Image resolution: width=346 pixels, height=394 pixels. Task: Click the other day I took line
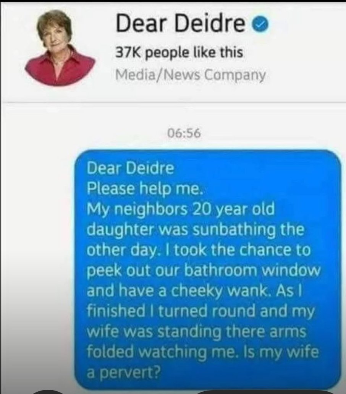point(199,250)
